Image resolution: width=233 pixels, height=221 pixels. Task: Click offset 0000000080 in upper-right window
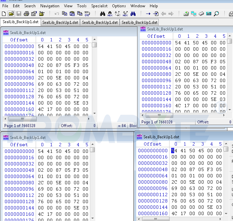coord(156,74)
